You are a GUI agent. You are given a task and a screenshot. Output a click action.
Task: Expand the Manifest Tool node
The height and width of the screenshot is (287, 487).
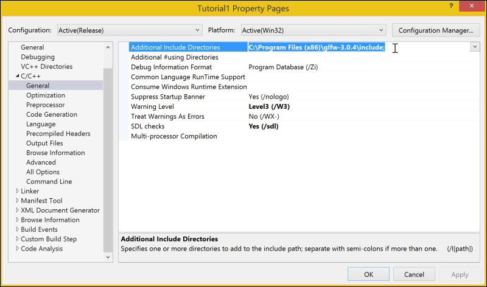pos(18,201)
